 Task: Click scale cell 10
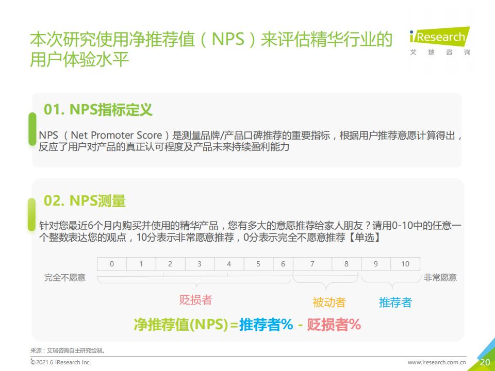[405, 264]
